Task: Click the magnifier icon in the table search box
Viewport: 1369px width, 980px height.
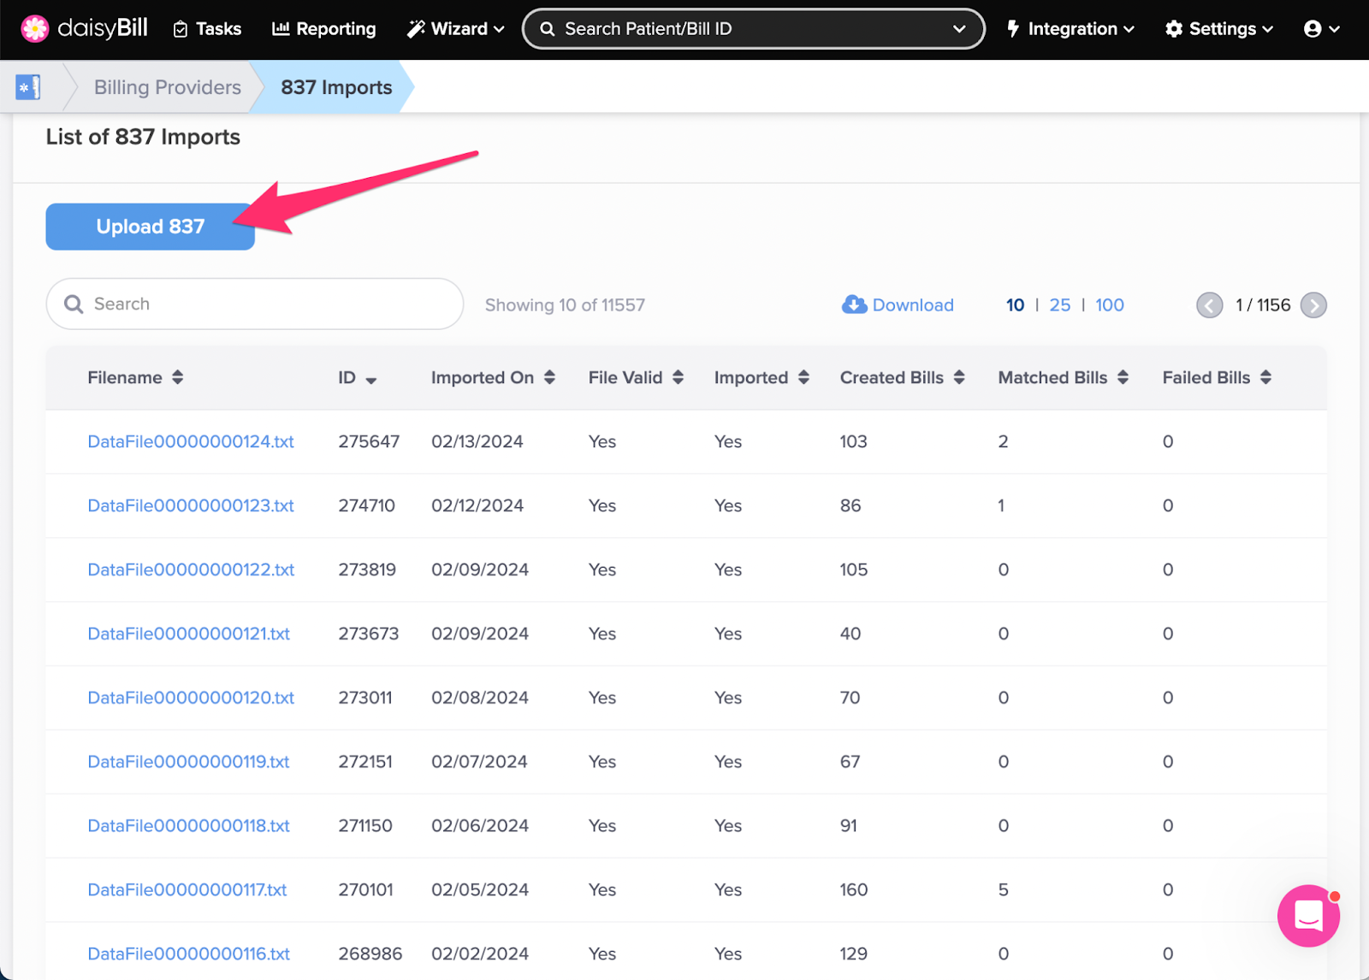Action: tap(74, 304)
